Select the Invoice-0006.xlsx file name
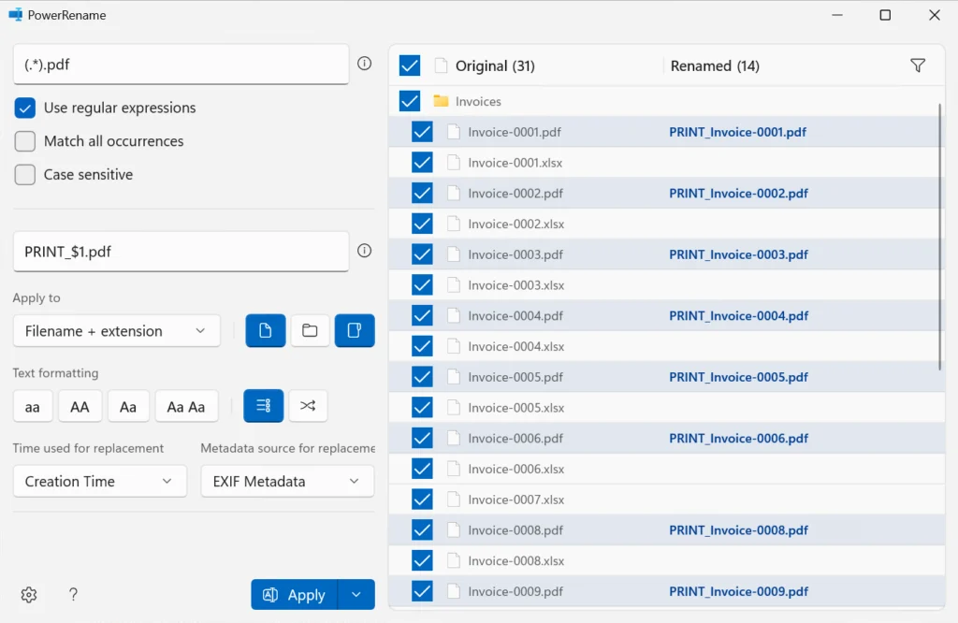 coord(516,469)
